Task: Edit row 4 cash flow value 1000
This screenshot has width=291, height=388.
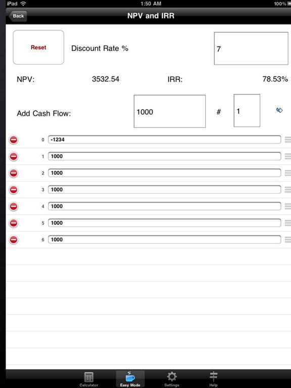Action: (165, 206)
